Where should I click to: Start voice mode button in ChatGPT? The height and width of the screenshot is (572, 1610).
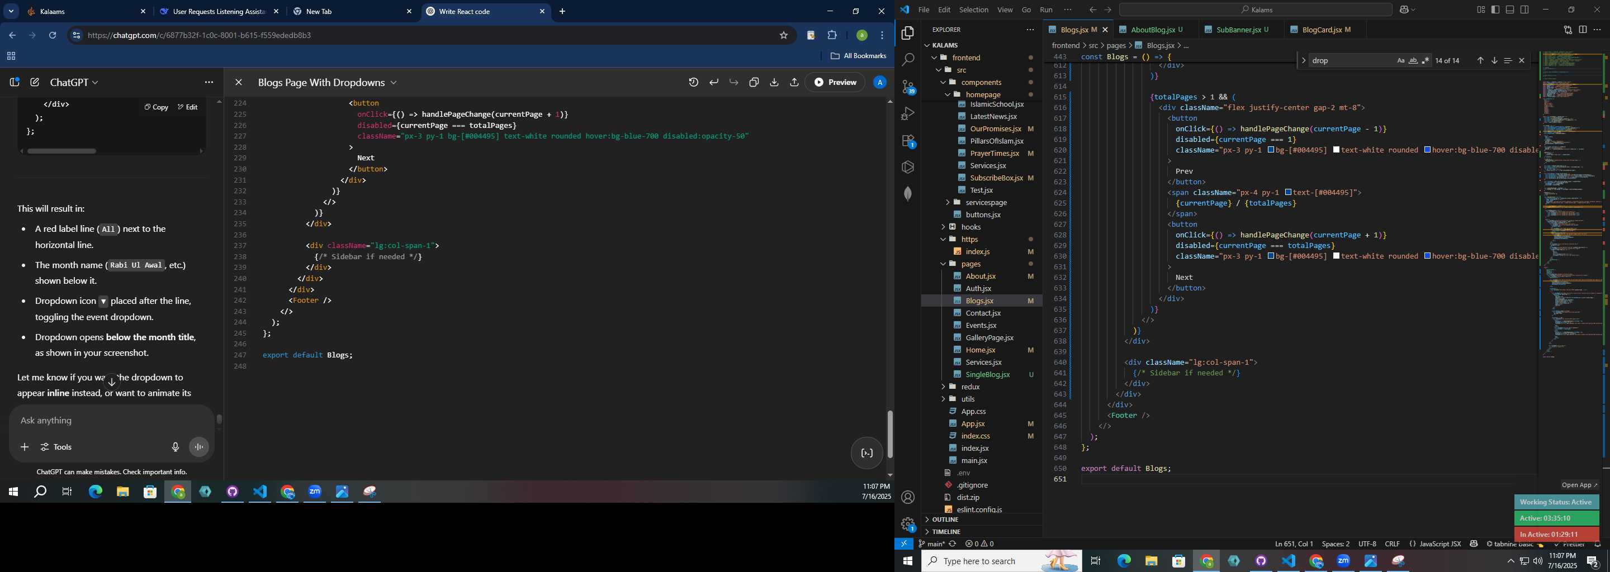pos(199,447)
